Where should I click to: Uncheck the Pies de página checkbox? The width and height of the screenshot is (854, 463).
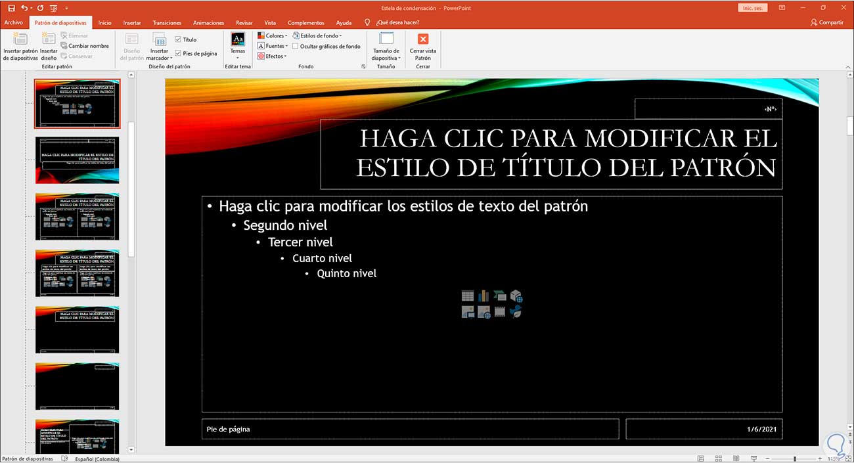click(x=178, y=53)
